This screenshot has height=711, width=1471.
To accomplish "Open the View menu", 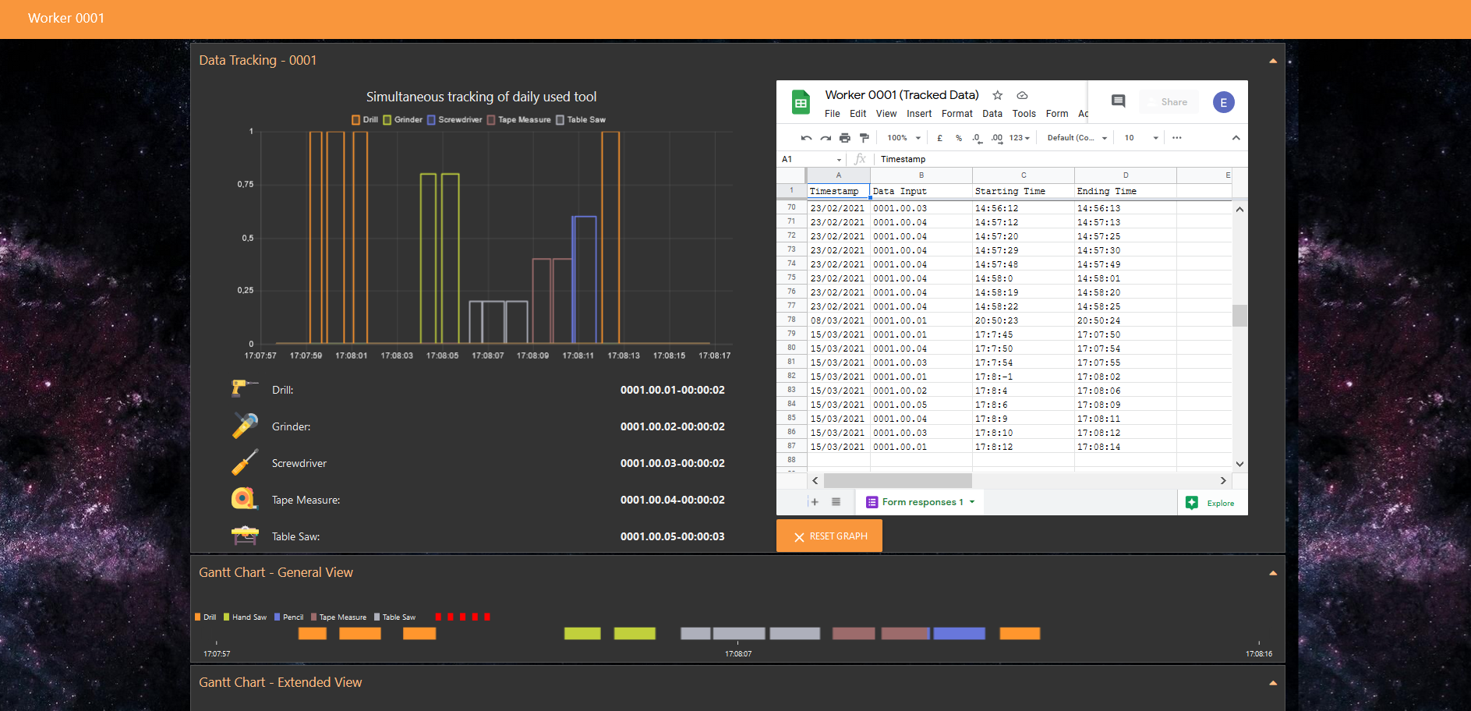I will 886,114.
